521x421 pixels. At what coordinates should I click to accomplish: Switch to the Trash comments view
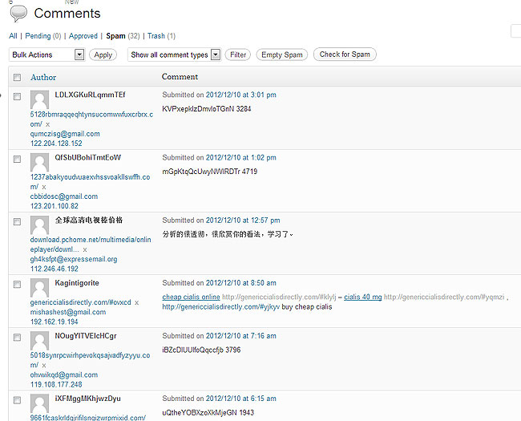pos(156,36)
